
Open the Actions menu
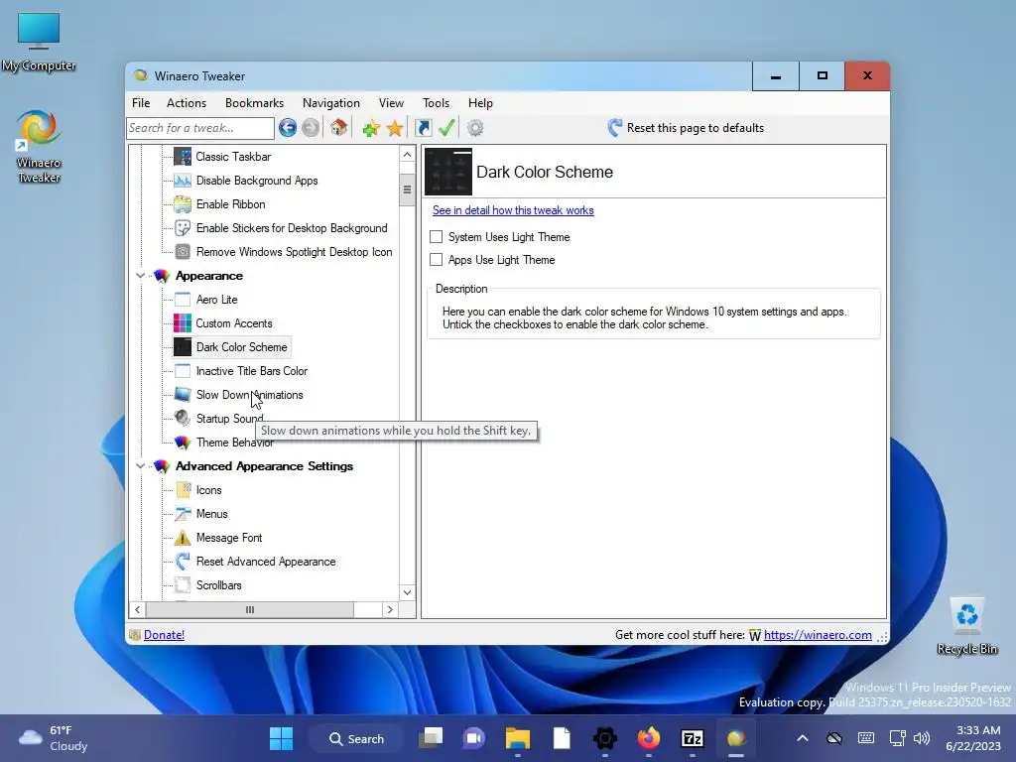[x=186, y=102]
